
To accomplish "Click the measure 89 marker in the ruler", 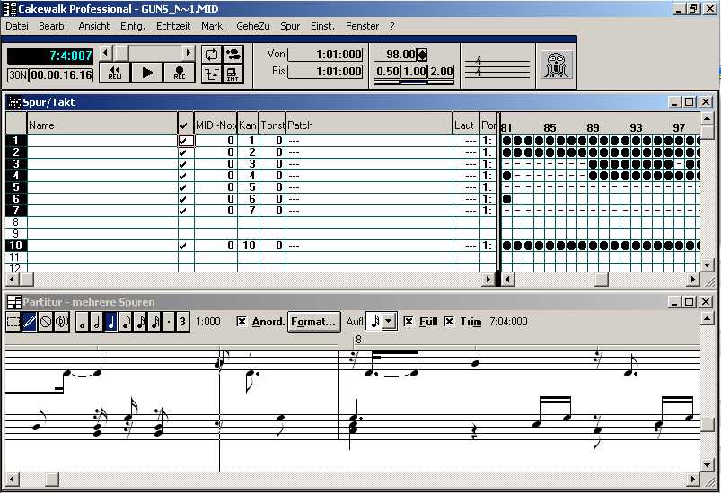I will pos(593,127).
